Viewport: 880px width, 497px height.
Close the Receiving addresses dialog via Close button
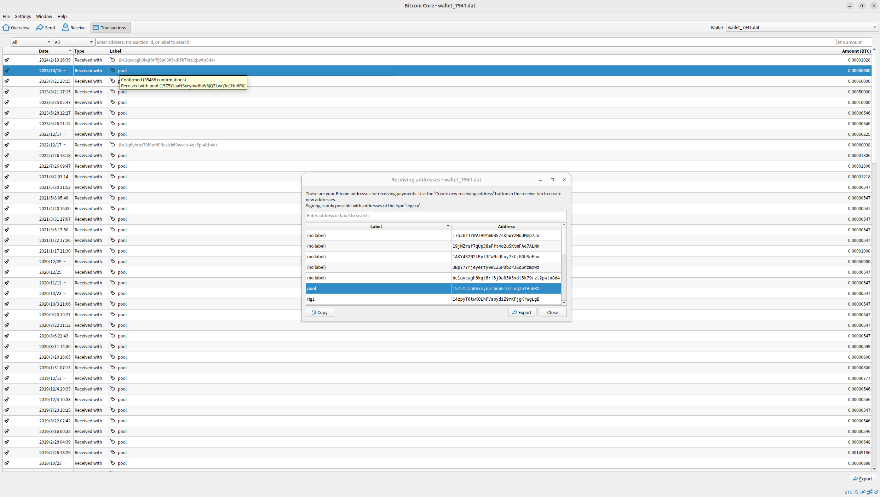point(552,312)
